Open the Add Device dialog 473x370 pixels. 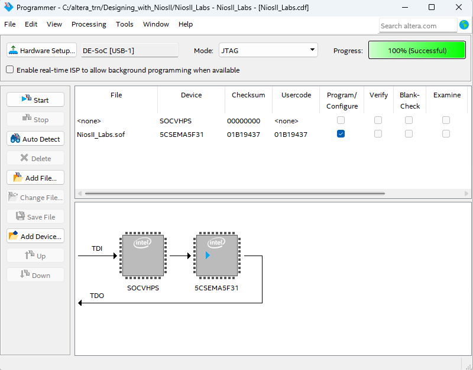click(35, 236)
